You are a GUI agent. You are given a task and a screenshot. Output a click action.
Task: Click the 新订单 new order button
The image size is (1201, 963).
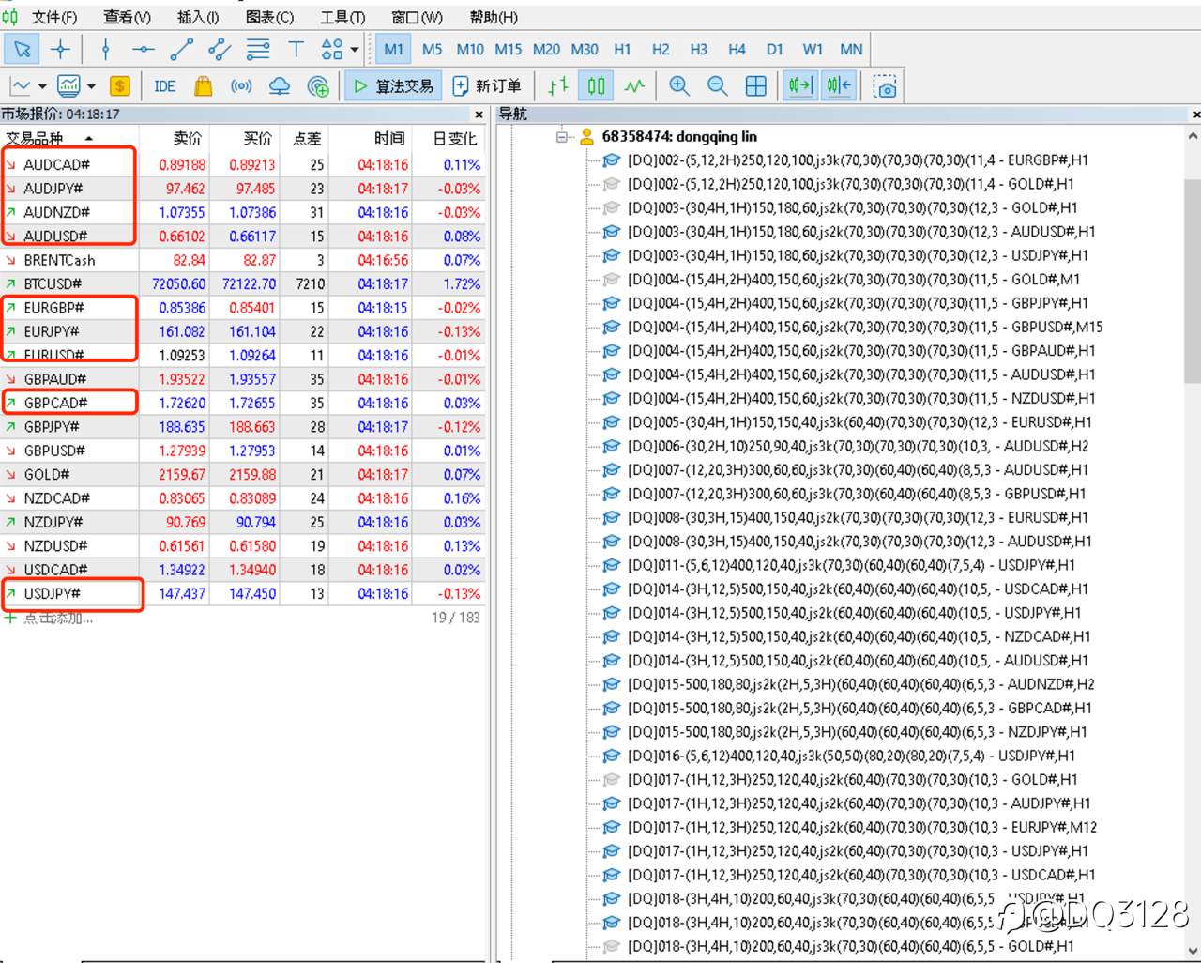coord(487,86)
